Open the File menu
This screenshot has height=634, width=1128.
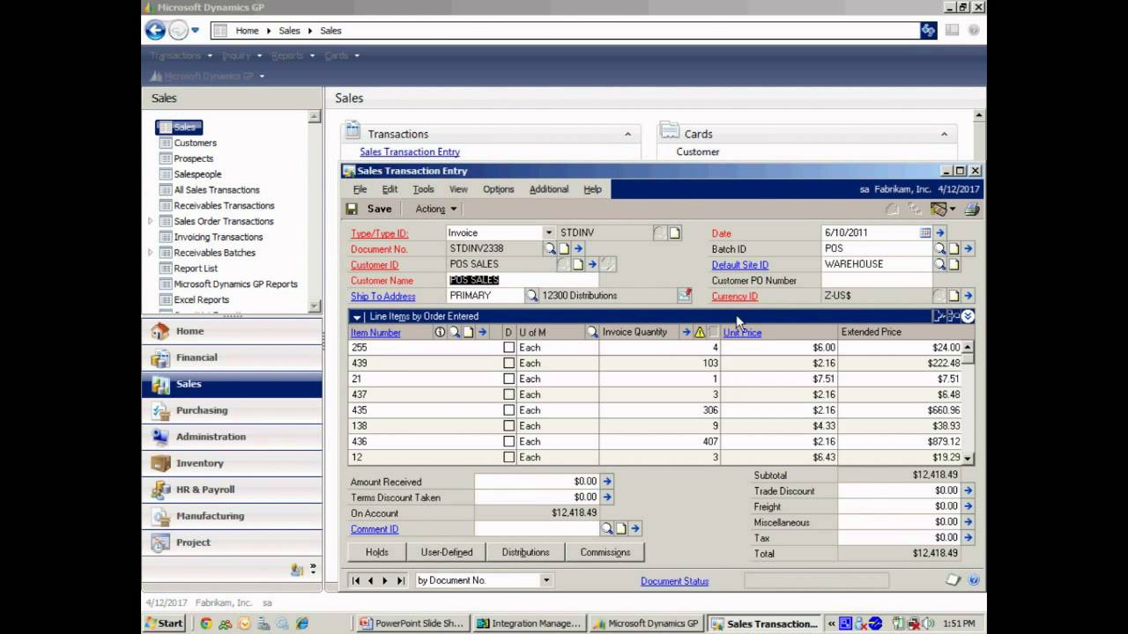[360, 189]
